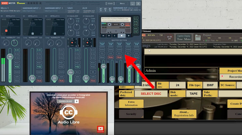The width and height of the screenshot is (242, 135).
Task: Route Micro 1 to bus B2
Action: point(17,67)
